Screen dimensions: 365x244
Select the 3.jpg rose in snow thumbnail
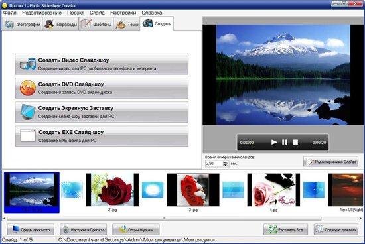193,190
